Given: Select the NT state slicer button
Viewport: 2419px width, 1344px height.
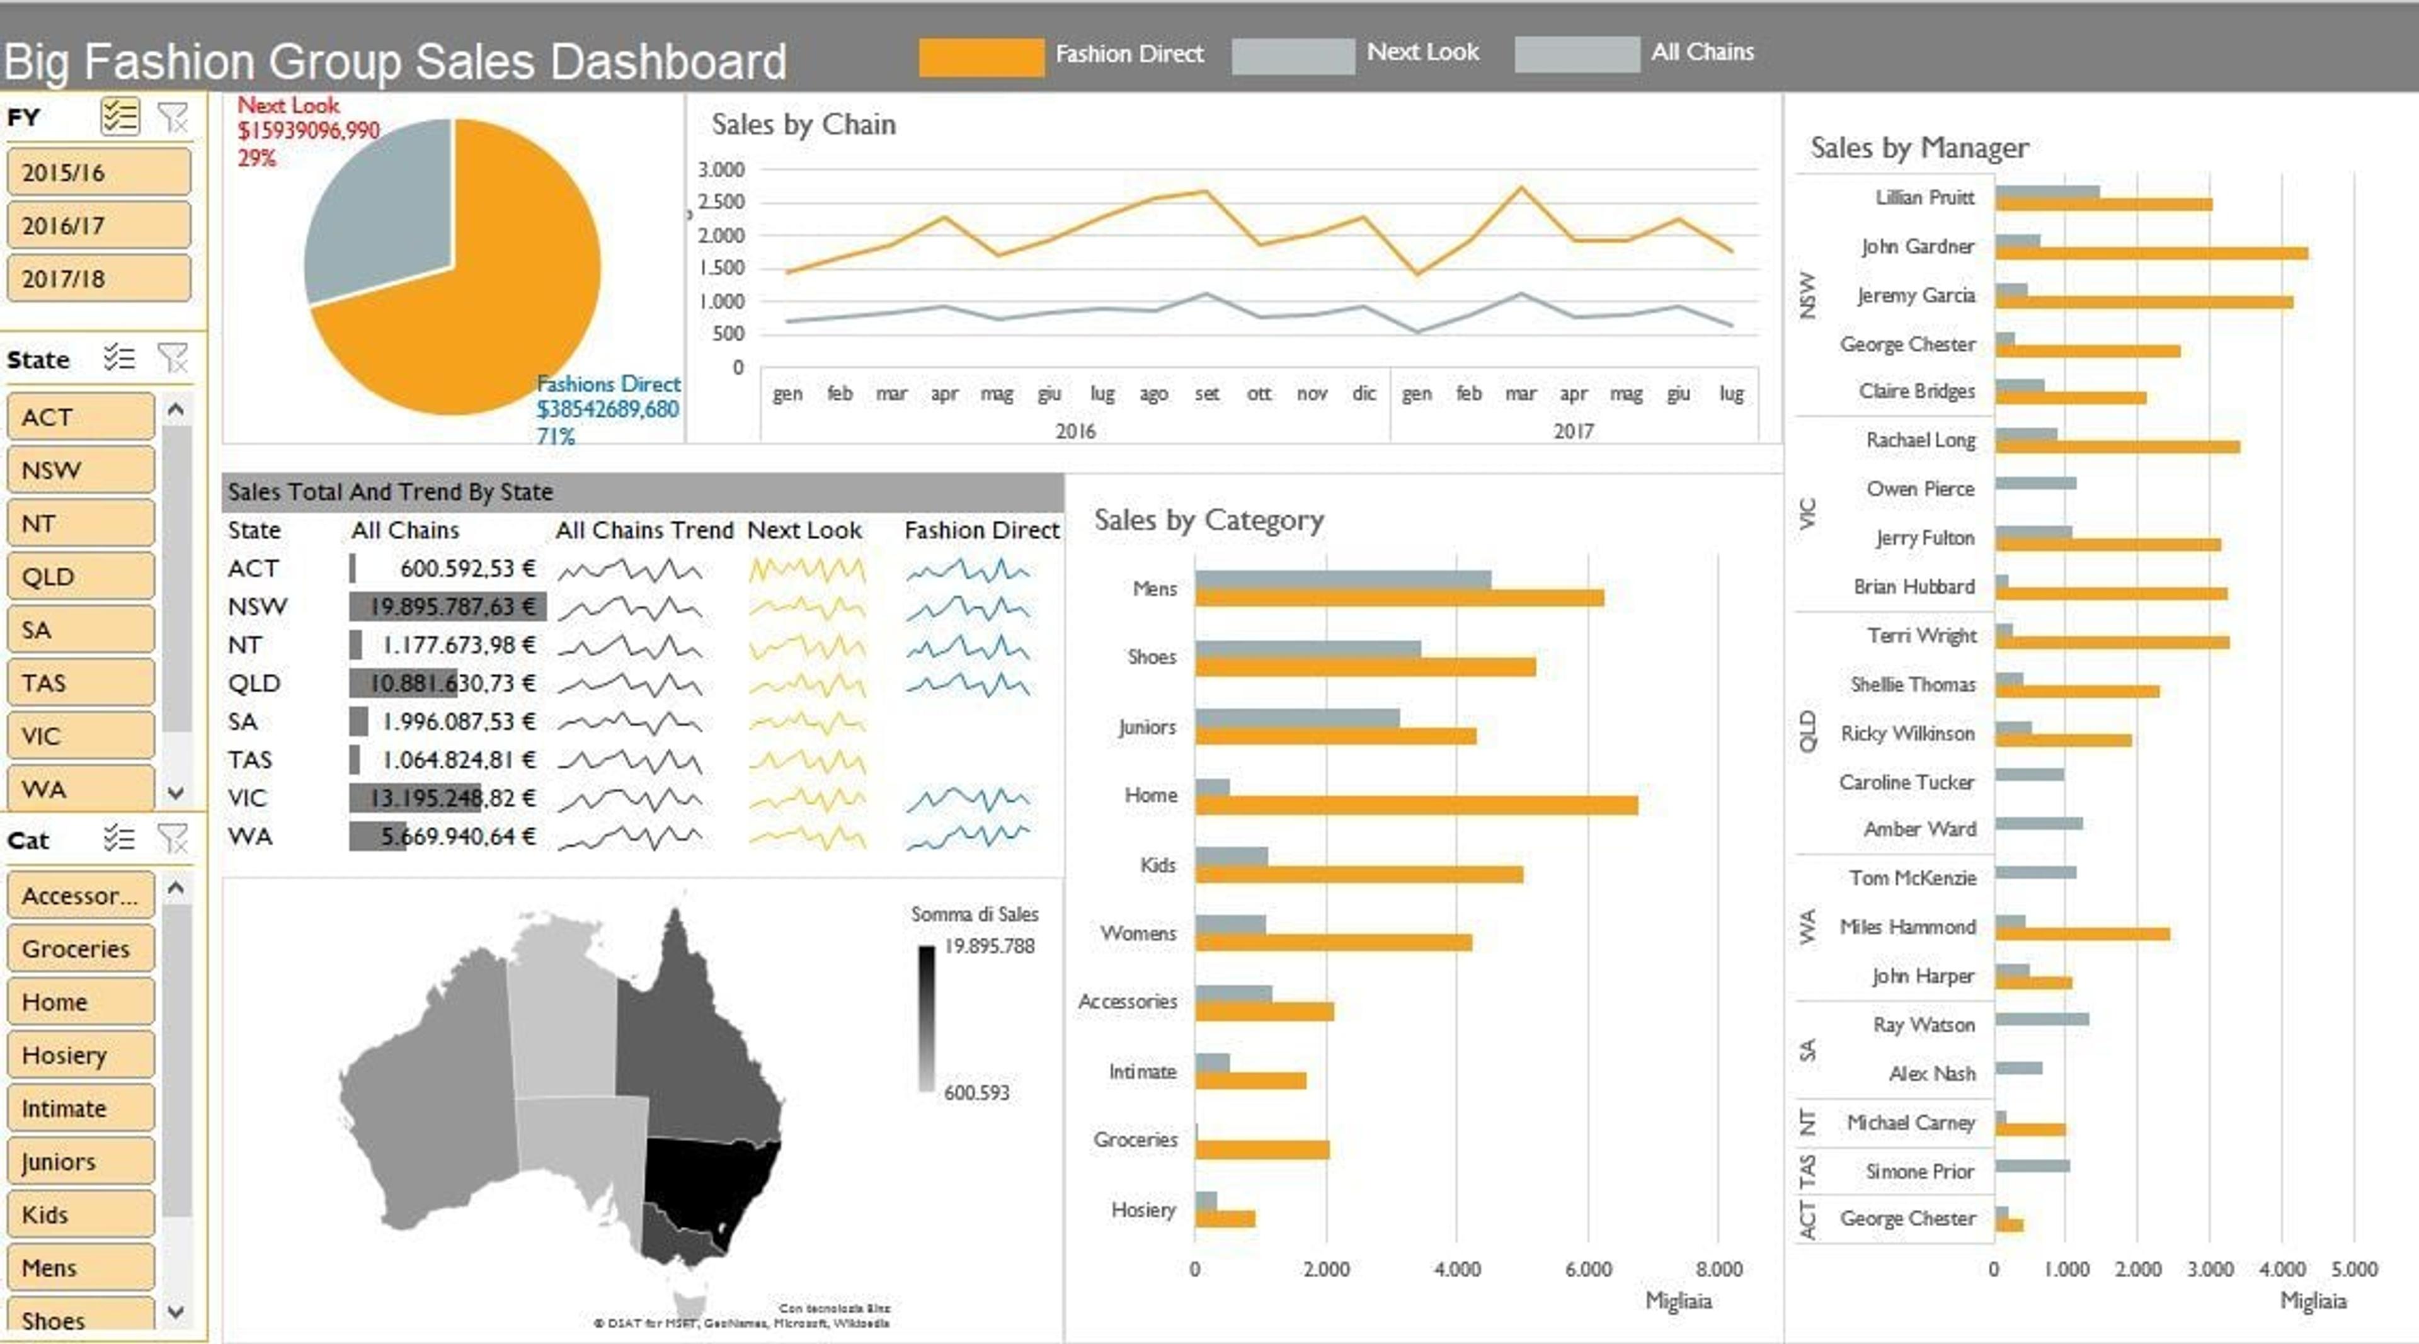Looking at the screenshot, I should click(81, 523).
